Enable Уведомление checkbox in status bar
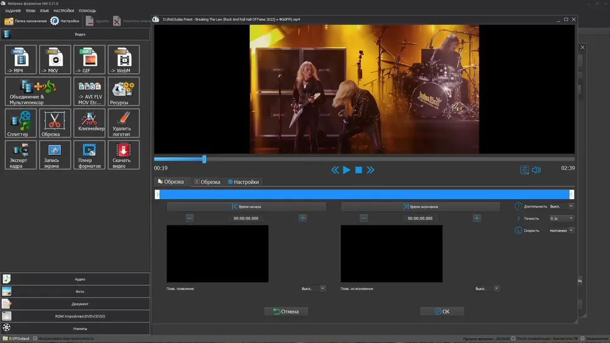The width and height of the screenshot is (610, 343). tap(581, 338)
